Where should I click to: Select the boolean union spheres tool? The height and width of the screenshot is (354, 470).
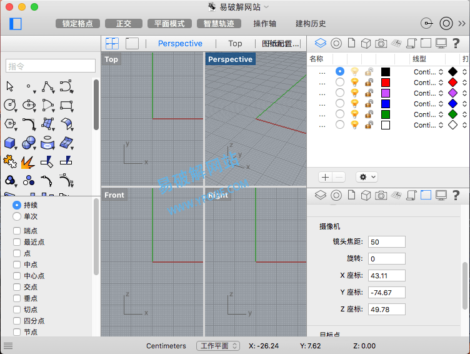tap(29, 143)
